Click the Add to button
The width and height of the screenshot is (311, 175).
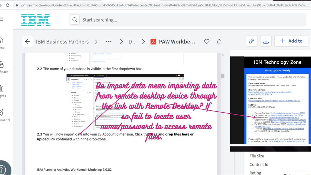click(x=291, y=41)
